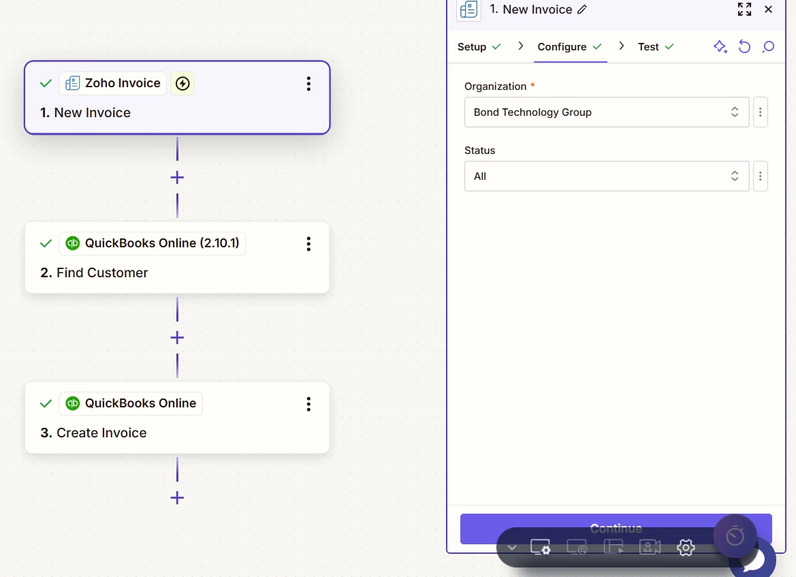
Task: Open the gear settings in the recorder bar
Action: (686, 548)
